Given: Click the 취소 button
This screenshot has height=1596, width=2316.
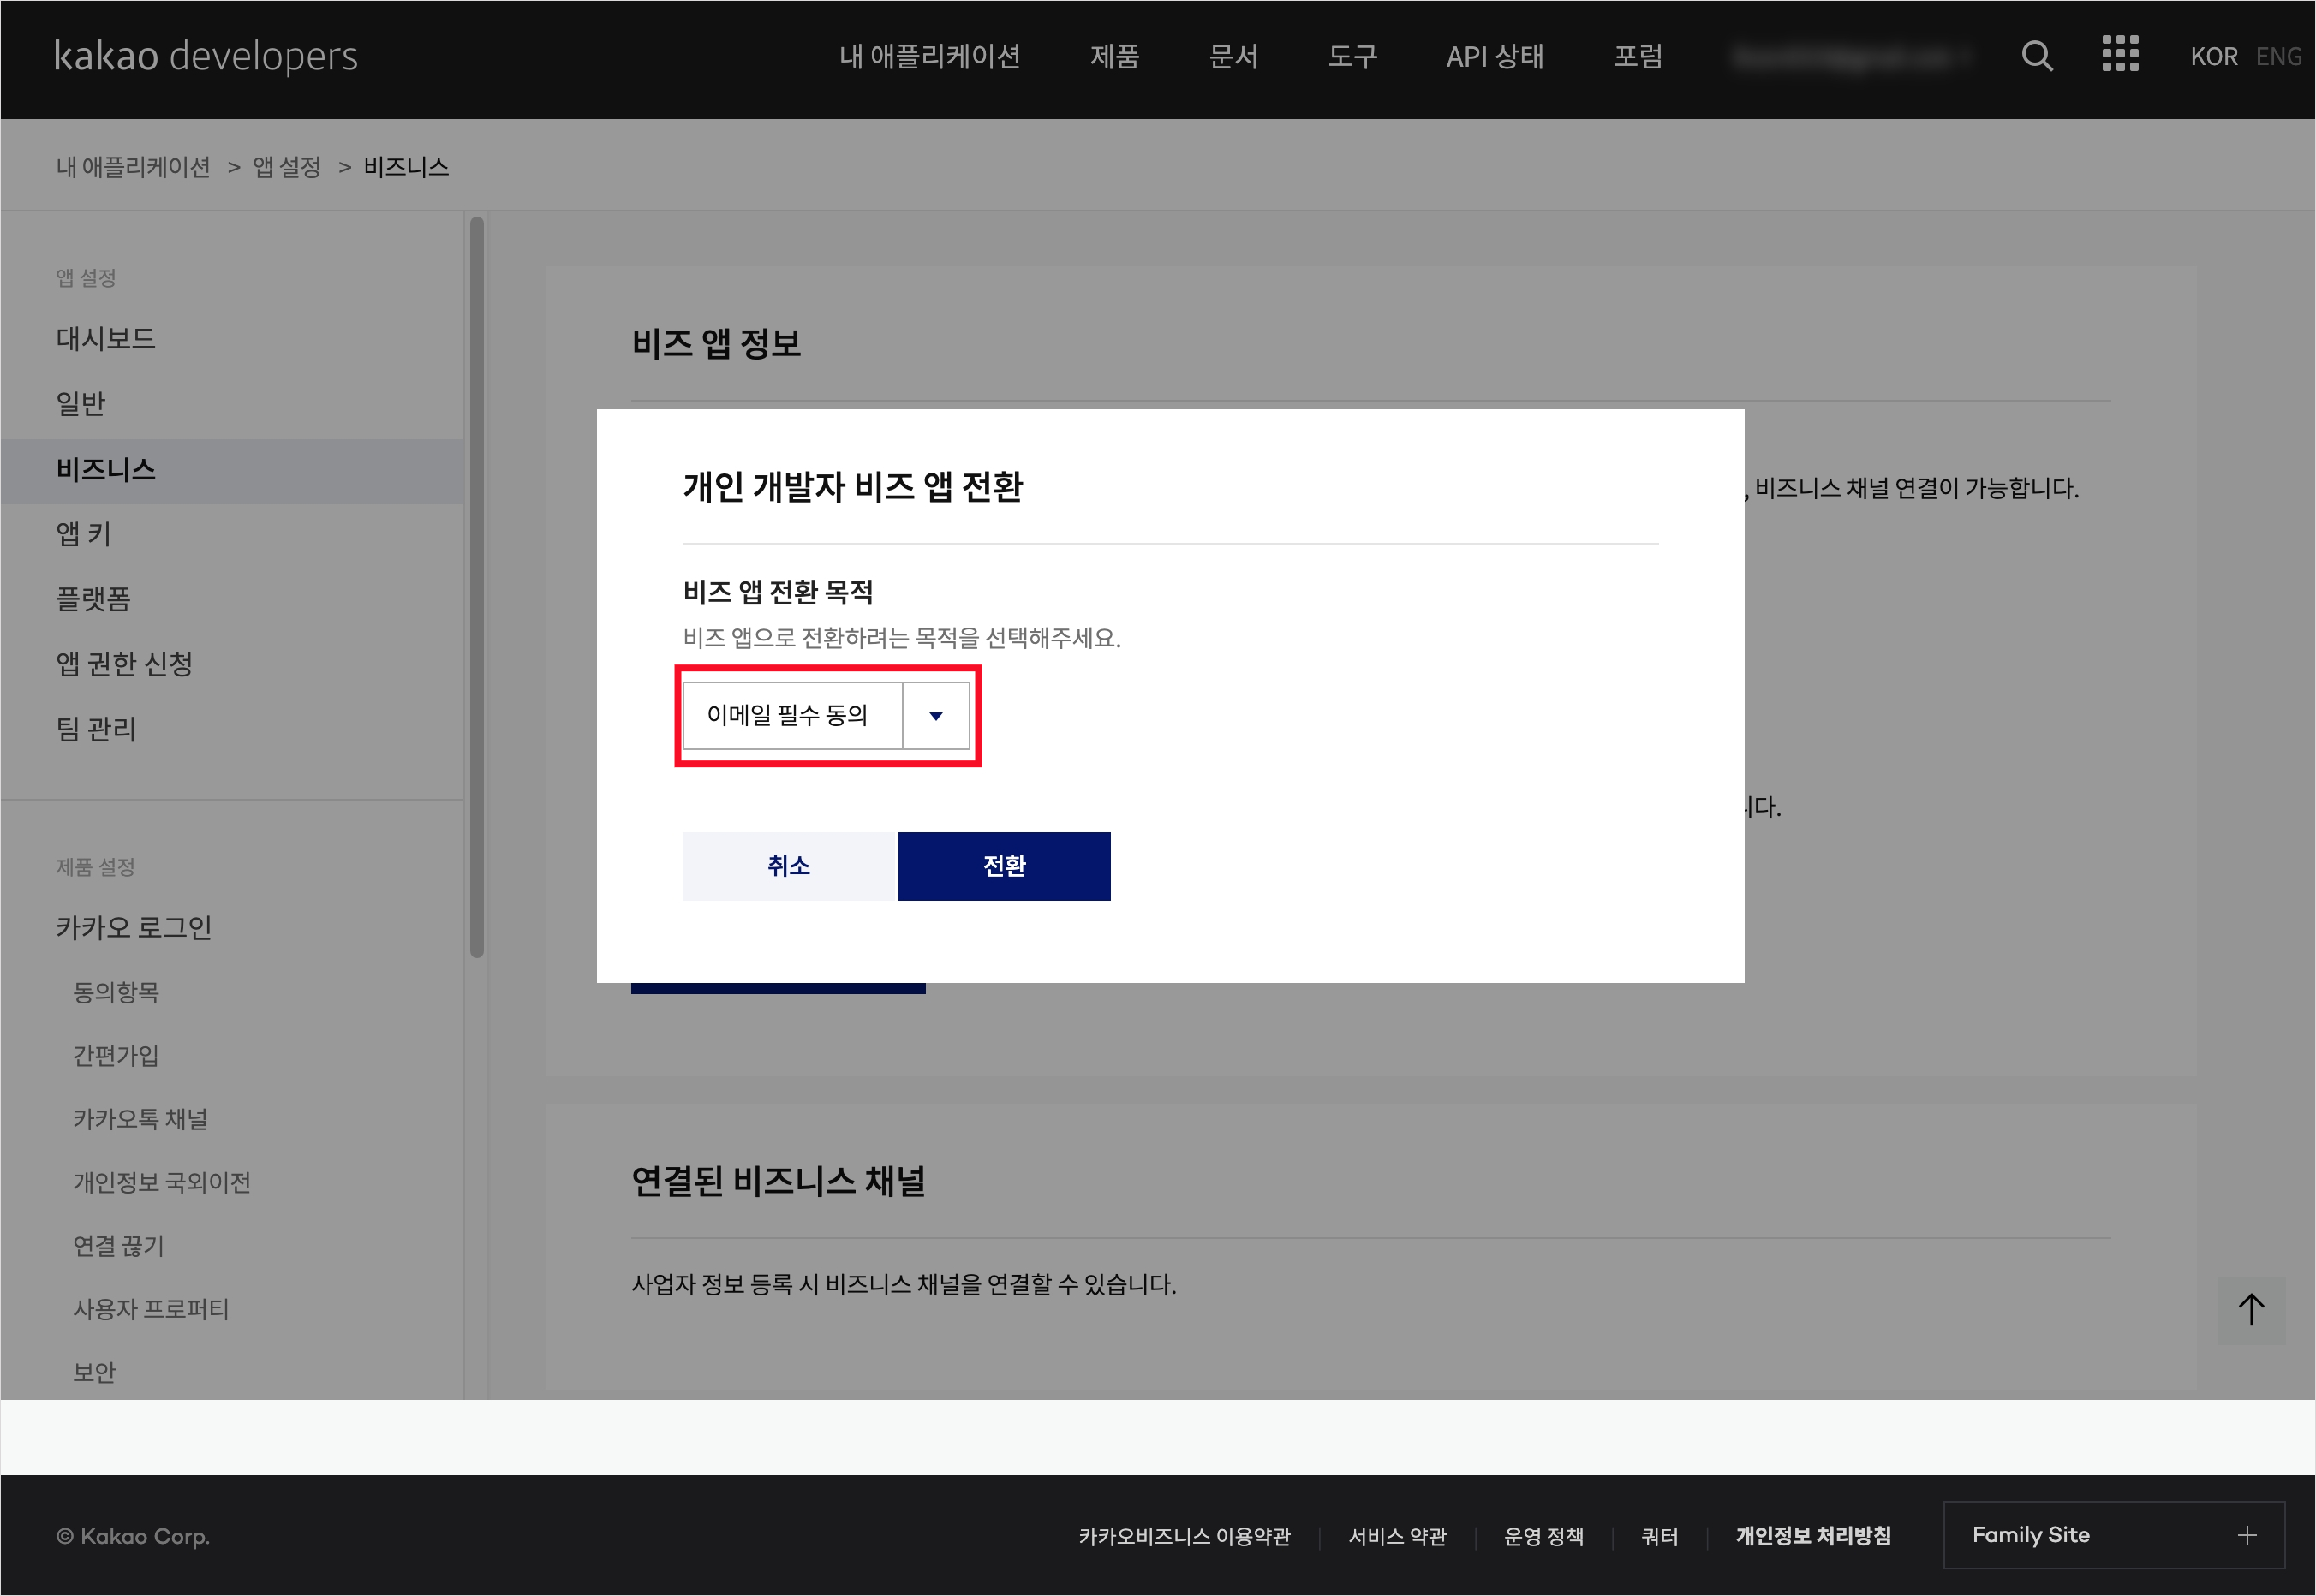Looking at the screenshot, I should pyautogui.click(x=787, y=866).
